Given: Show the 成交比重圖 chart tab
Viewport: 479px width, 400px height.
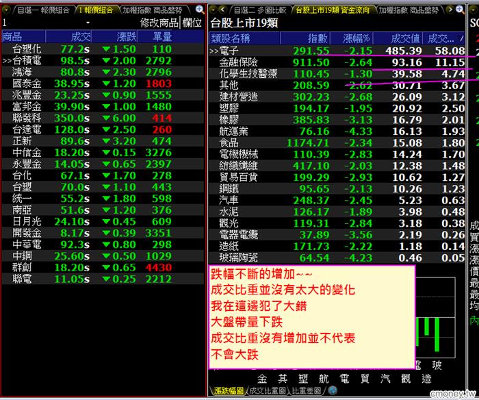Looking at the screenshot, I should tap(268, 390).
